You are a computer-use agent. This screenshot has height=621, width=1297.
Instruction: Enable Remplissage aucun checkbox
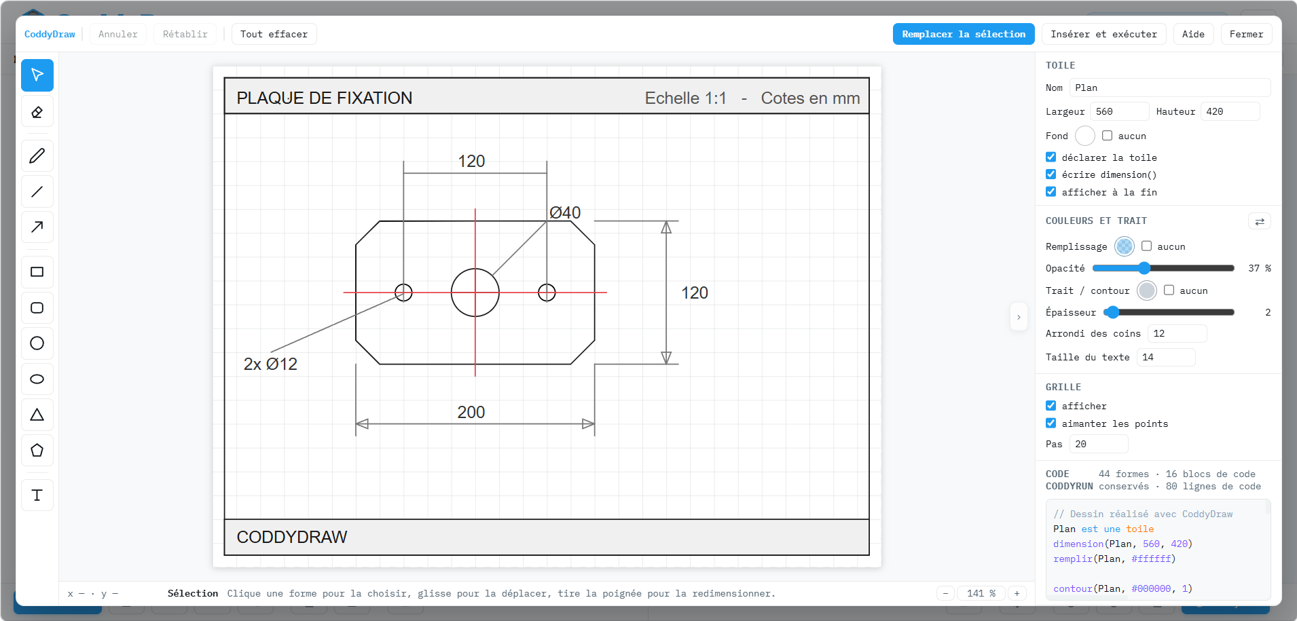[x=1147, y=246]
